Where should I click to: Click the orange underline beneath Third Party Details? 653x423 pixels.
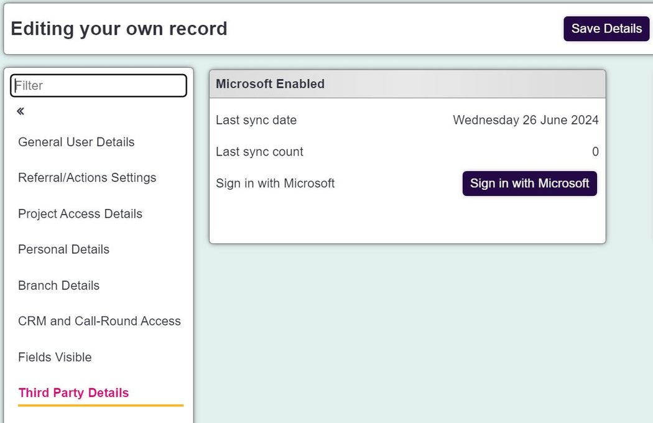tap(101, 405)
